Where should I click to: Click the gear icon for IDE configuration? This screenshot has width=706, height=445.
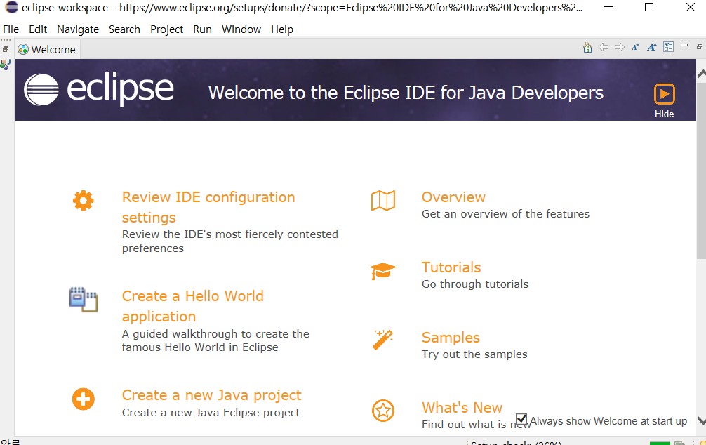coord(84,201)
